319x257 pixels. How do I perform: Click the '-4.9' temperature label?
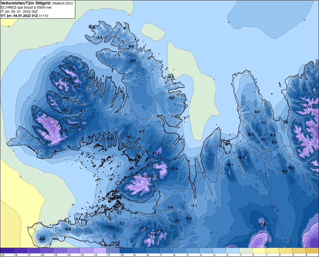[x=99, y=37]
